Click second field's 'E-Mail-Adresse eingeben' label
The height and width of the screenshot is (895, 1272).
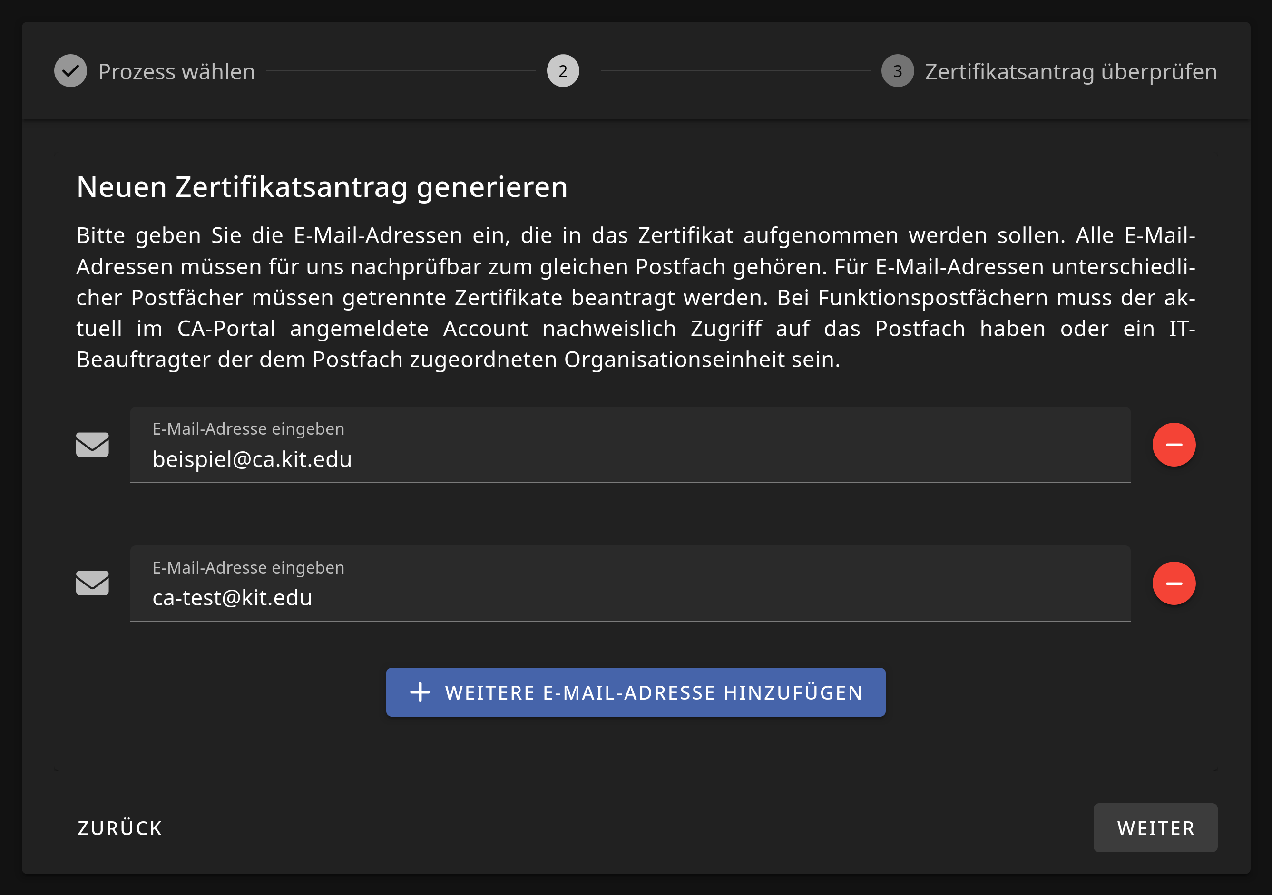pos(248,568)
